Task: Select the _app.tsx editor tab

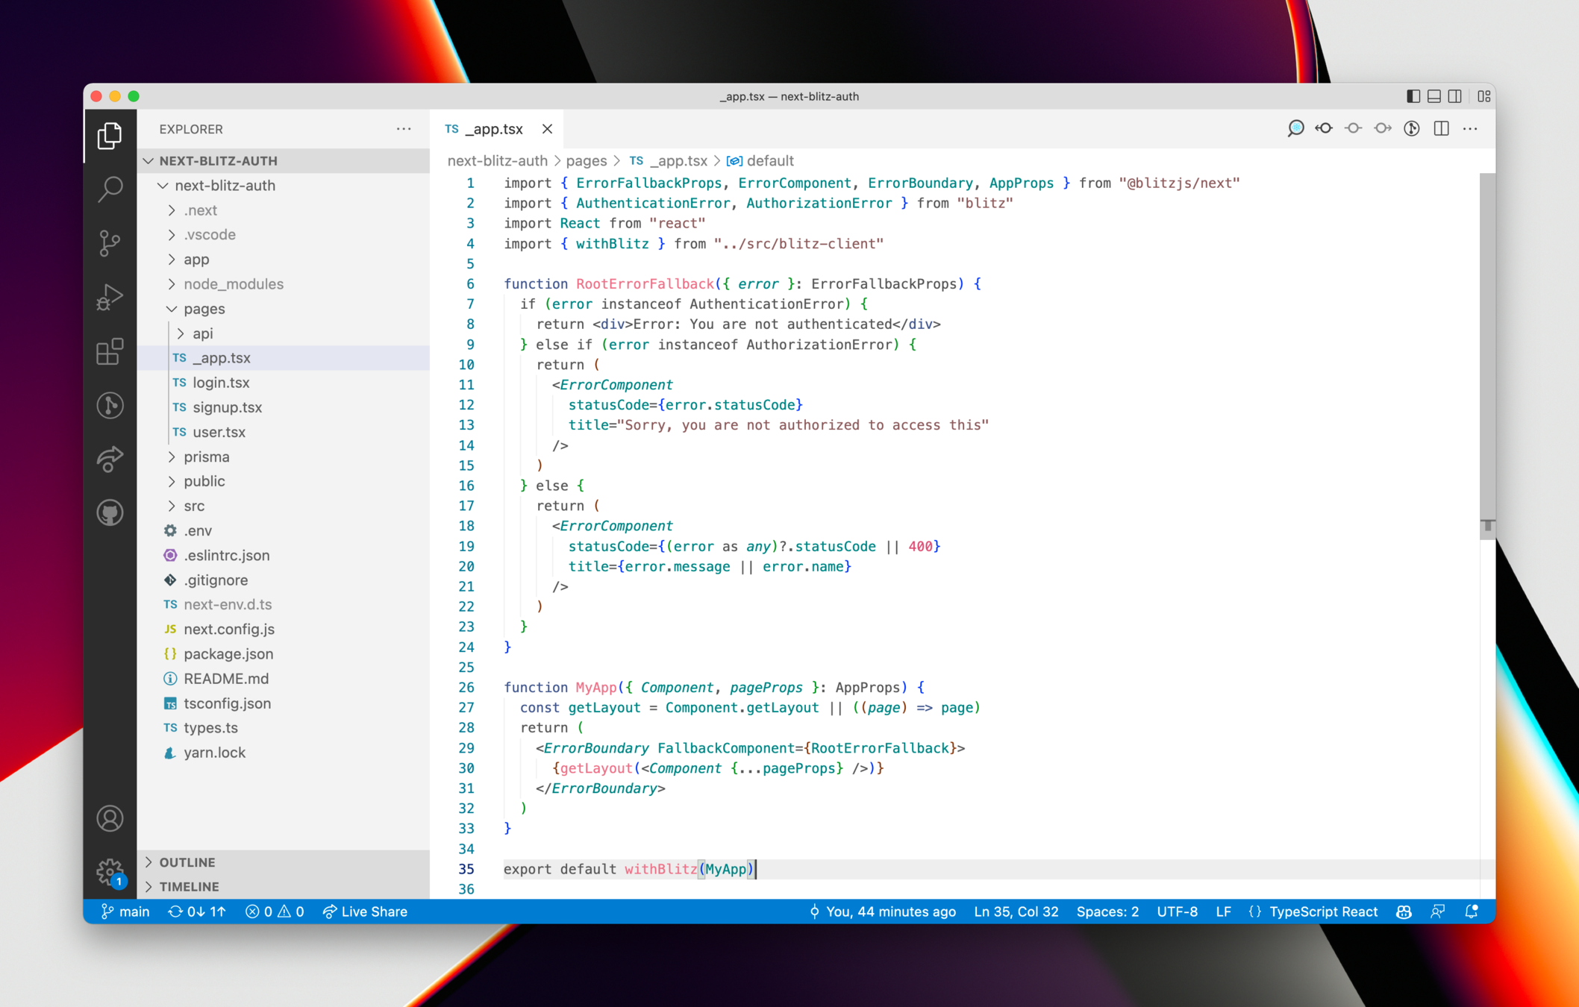Action: point(493,129)
